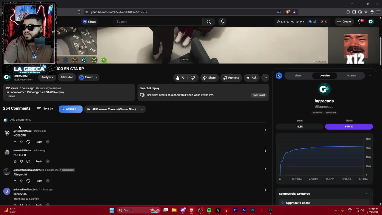Open browser hamburger main menu
The height and width of the screenshot is (215, 382).
[x=378, y=12]
